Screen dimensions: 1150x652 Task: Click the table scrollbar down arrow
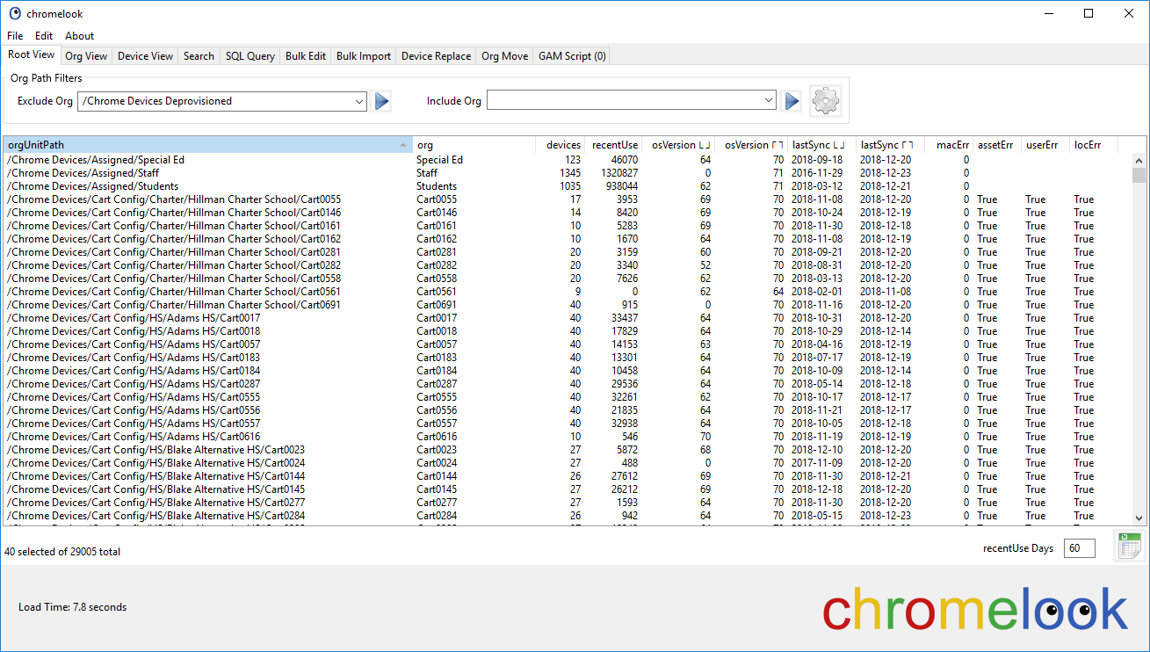[x=1139, y=518]
